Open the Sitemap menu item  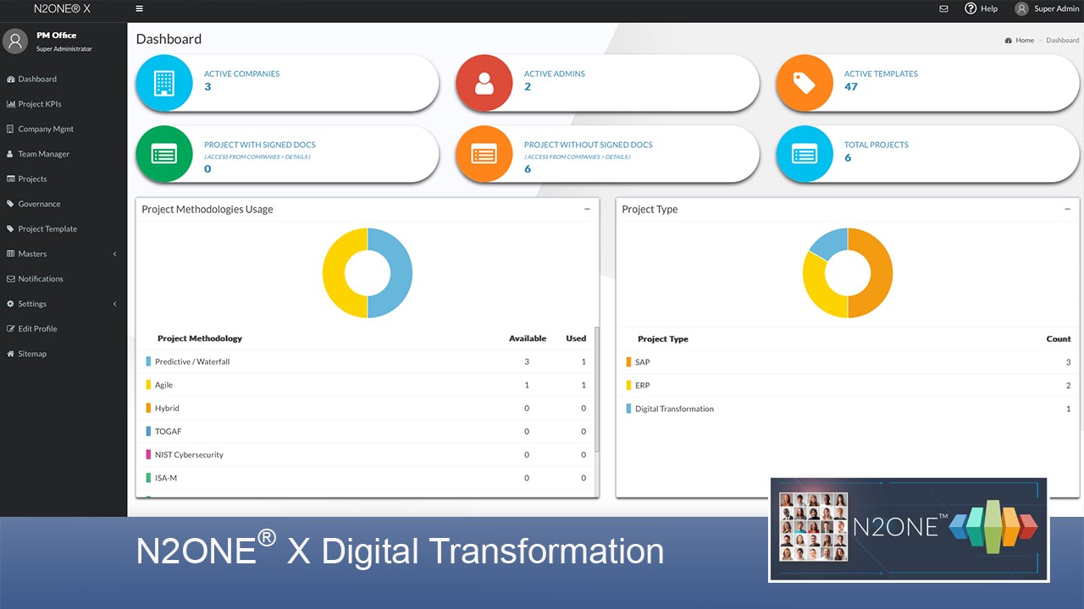pyautogui.click(x=64, y=354)
